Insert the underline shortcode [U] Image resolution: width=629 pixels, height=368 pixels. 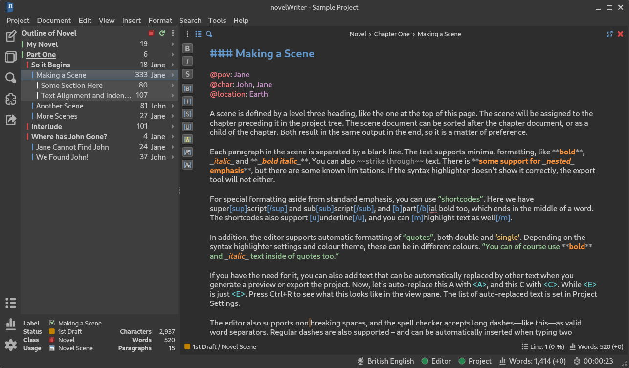pos(187,127)
